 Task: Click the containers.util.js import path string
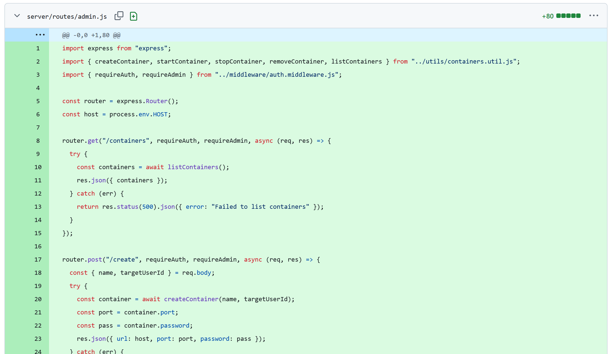tap(464, 62)
